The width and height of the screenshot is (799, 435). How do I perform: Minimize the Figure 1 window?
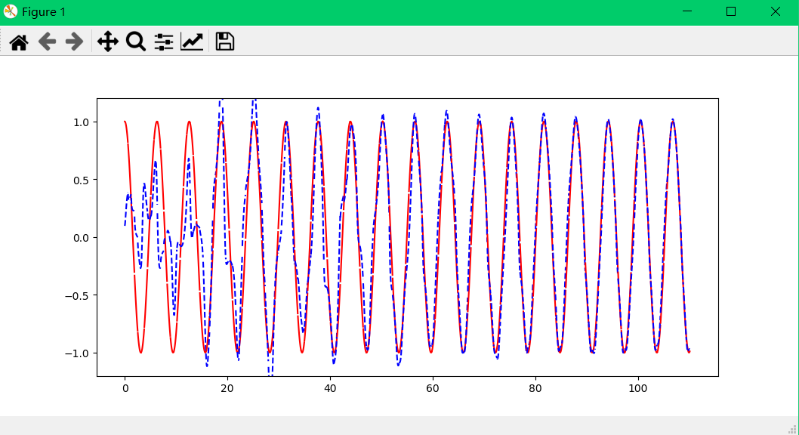pos(687,11)
